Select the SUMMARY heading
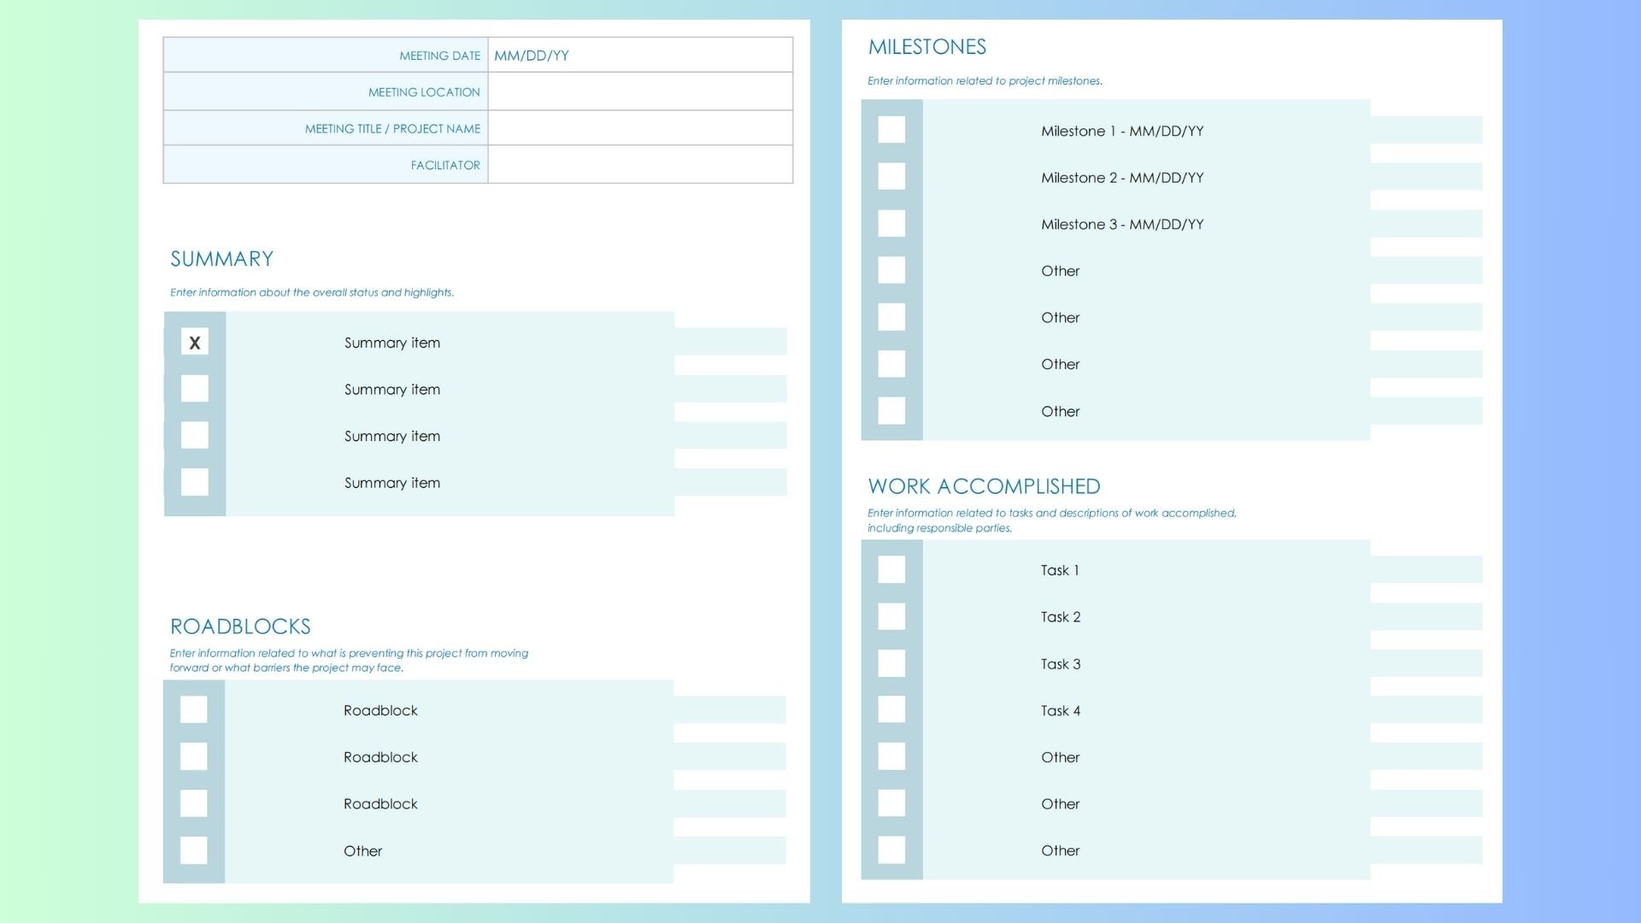 pos(221,259)
